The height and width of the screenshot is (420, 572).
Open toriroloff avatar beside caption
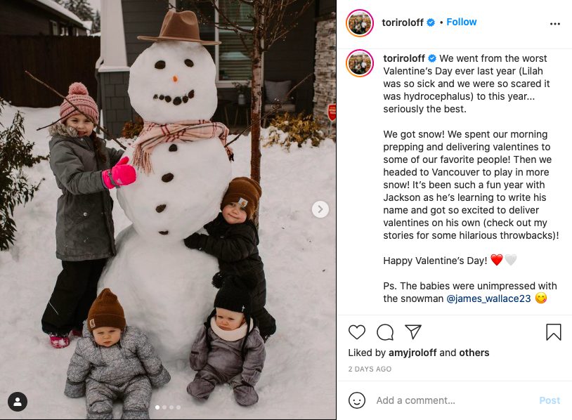[360, 63]
